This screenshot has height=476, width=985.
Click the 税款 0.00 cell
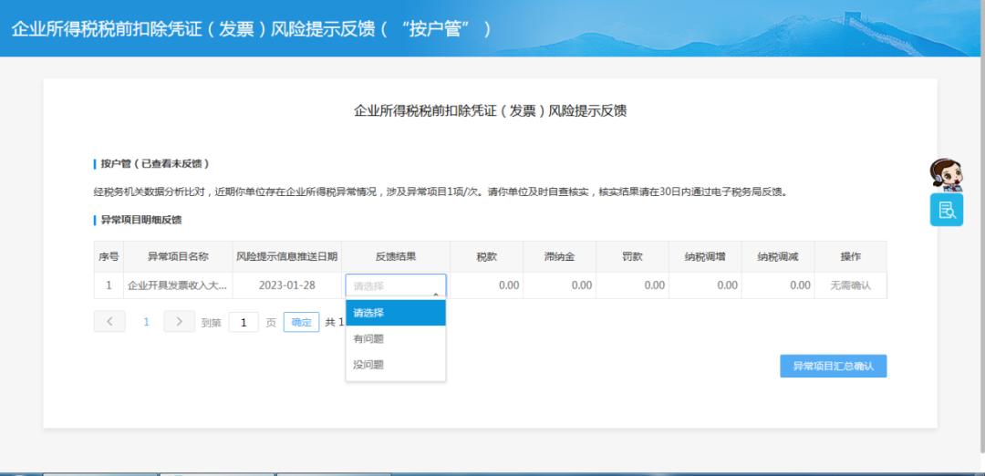click(x=487, y=285)
